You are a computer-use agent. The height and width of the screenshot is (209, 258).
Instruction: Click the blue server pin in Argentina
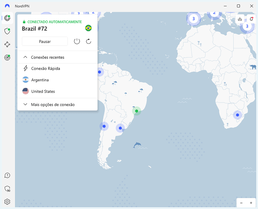click(x=120, y=128)
